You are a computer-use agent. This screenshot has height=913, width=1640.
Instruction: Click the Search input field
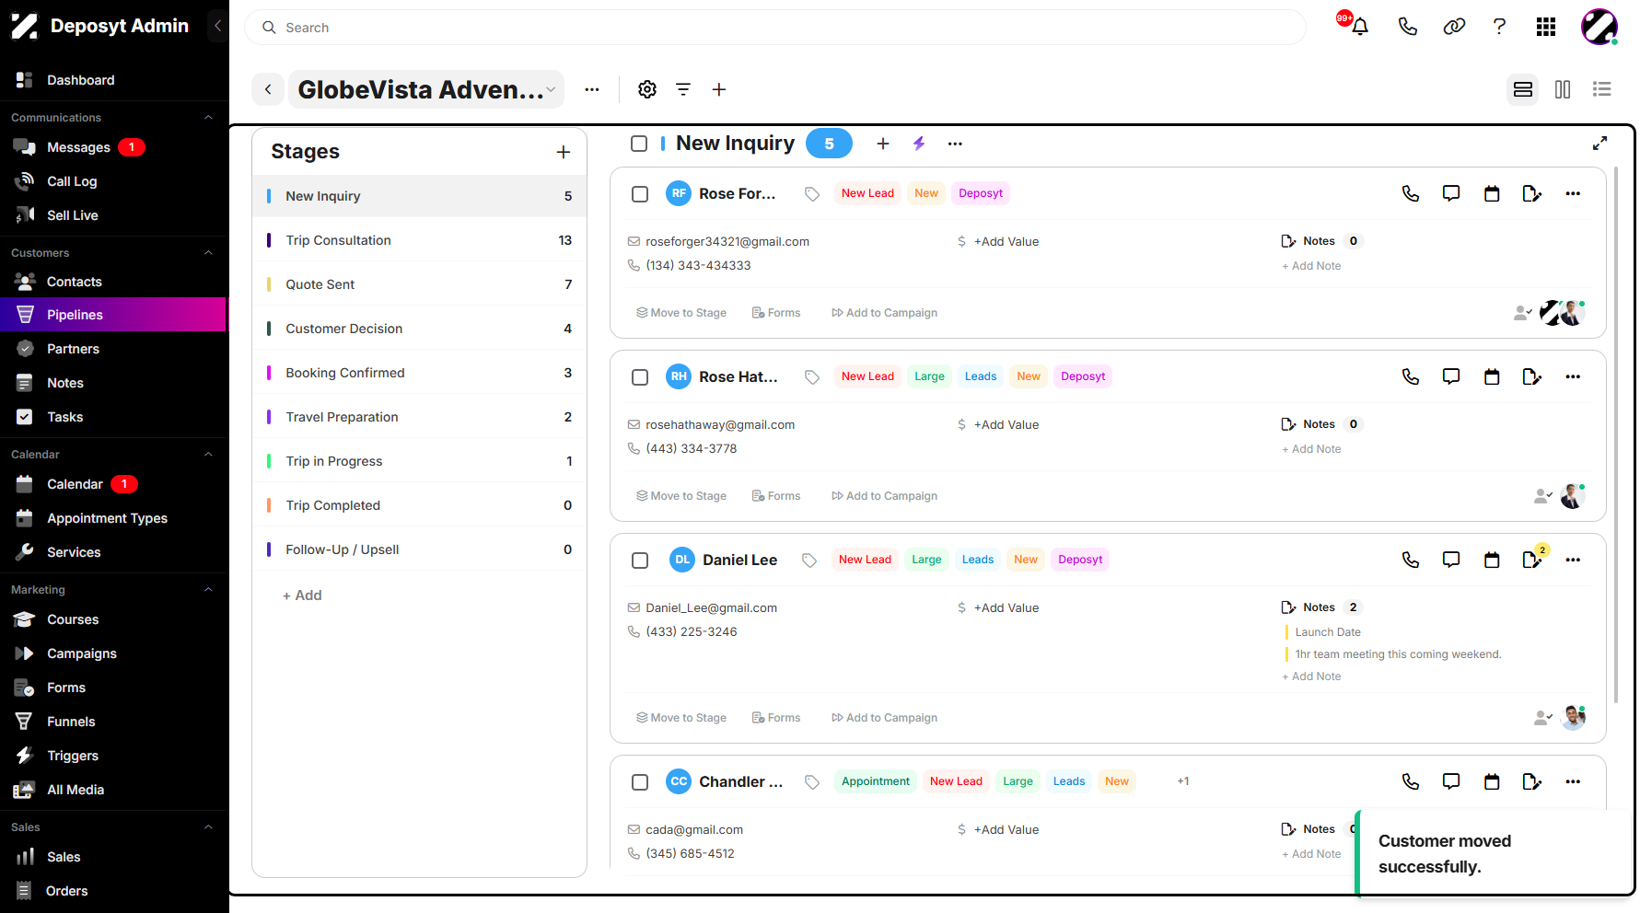pos(774,28)
